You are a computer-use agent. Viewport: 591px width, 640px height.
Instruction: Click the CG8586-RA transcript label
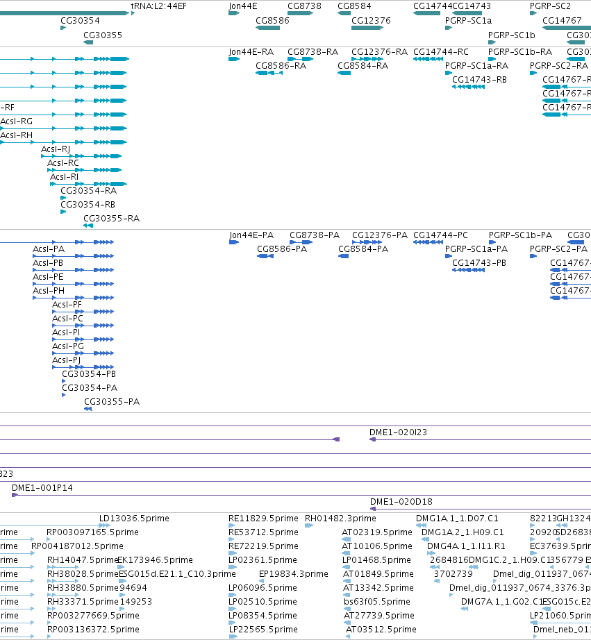point(281,66)
